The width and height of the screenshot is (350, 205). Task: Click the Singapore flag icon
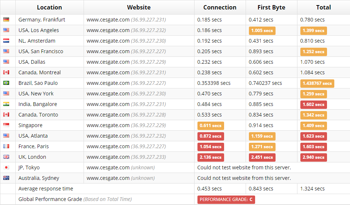[6, 125]
